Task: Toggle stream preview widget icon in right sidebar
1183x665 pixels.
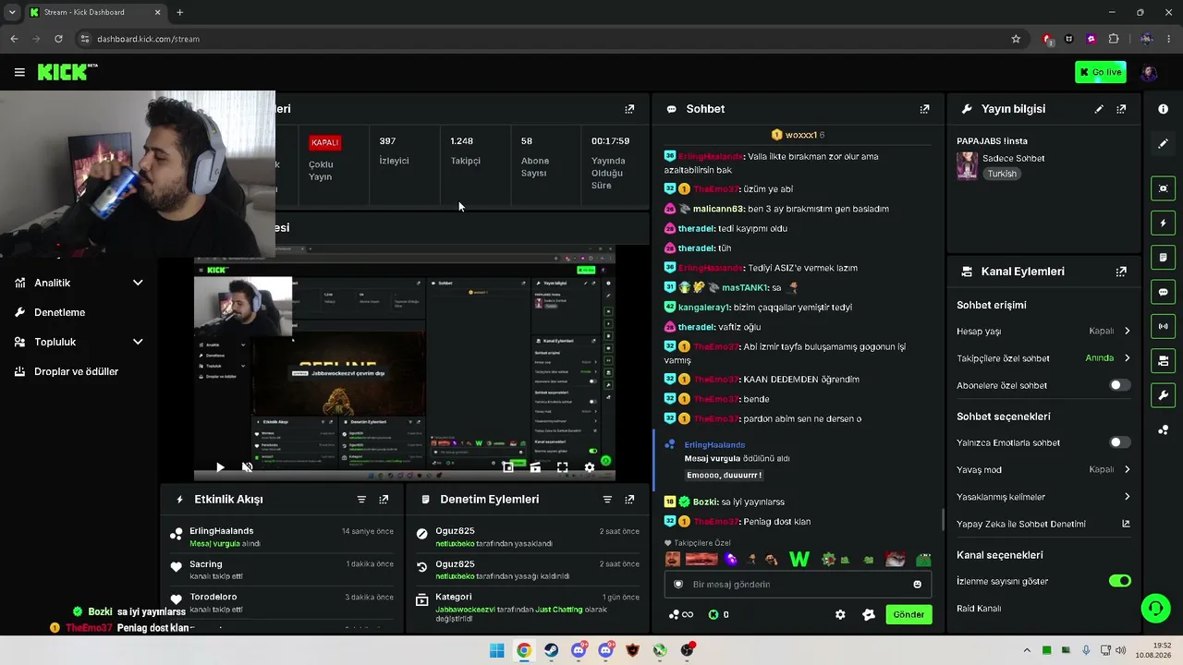Action: [1163, 188]
